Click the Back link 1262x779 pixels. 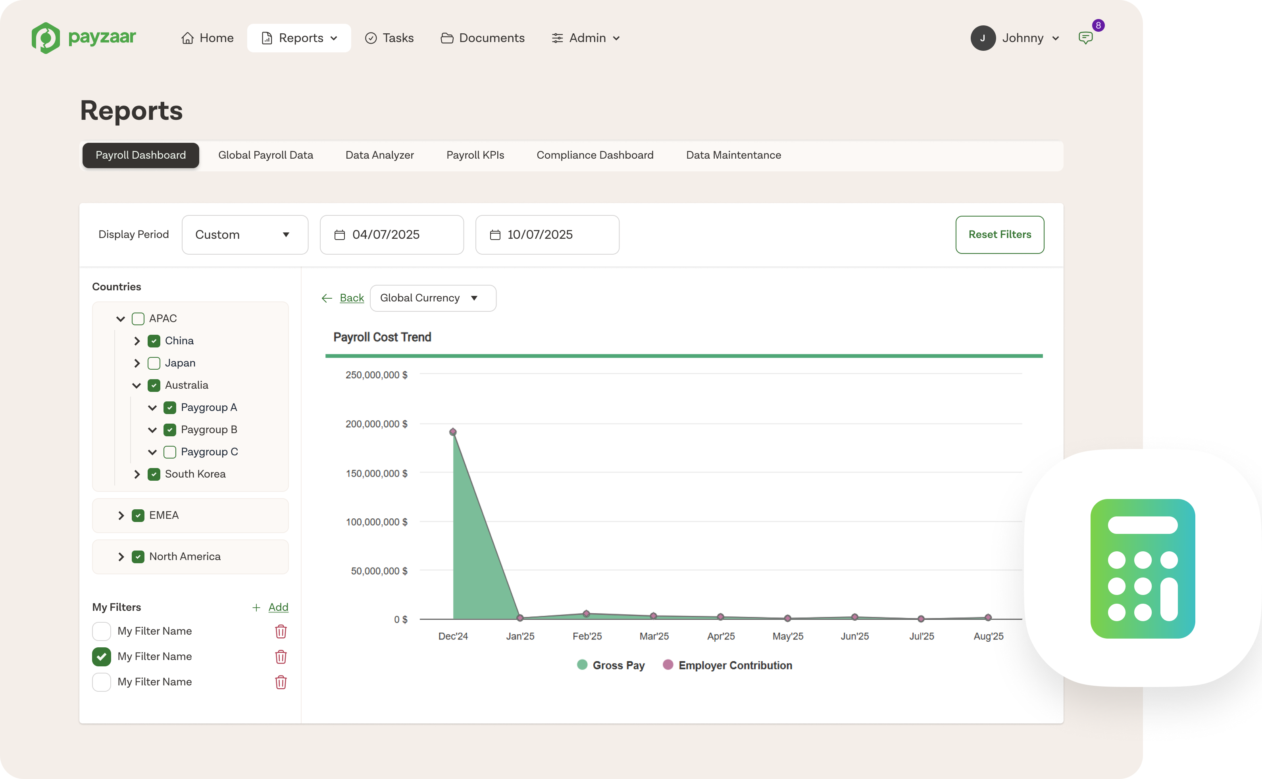pyautogui.click(x=352, y=298)
